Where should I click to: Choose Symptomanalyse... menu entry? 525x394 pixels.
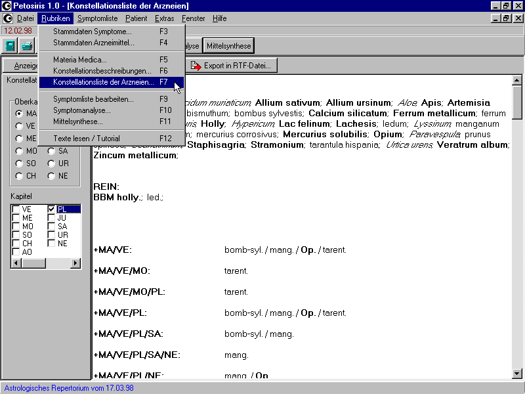pyautogui.click(x=112, y=110)
